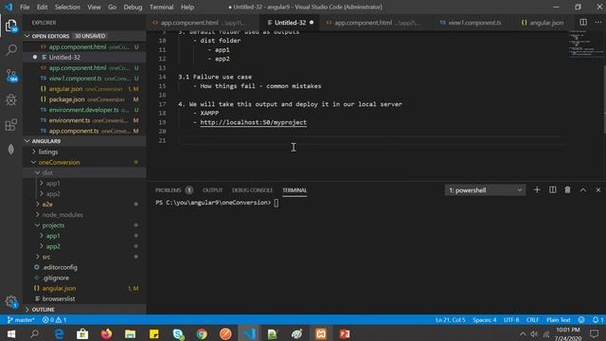
Task: Switch to the DEBUG CONSOLE tab
Action: [252, 189]
